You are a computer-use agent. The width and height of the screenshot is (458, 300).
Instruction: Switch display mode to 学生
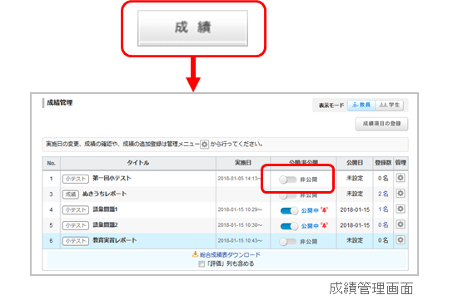(x=390, y=105)
